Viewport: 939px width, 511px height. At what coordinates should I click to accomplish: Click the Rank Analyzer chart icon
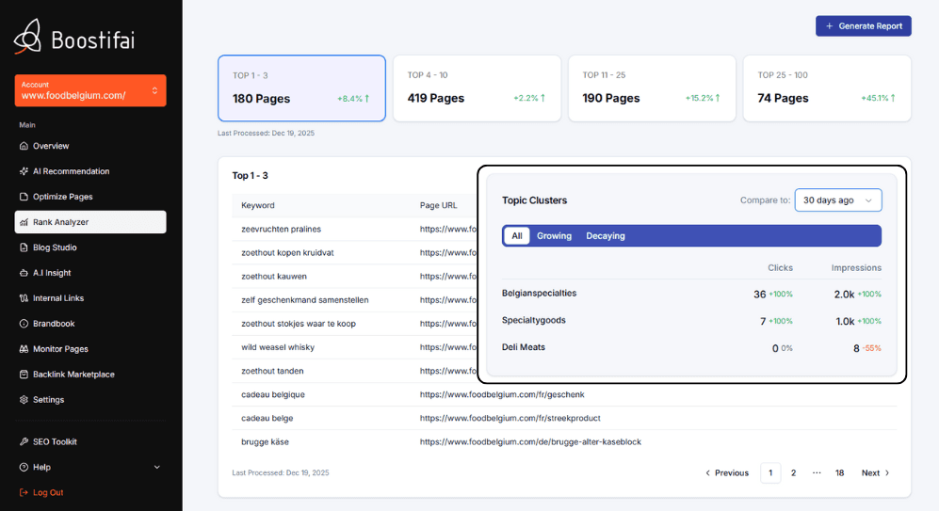point(24,222)
